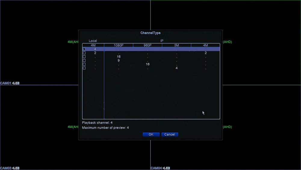Click the ChannelType dialog title

point(150,33)
